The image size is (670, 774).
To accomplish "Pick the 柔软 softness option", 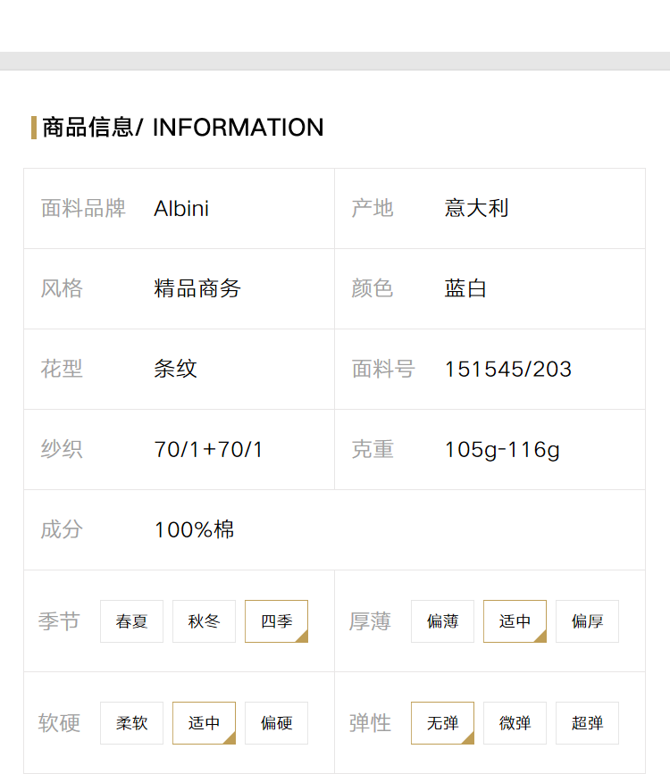I will (131, 723).
